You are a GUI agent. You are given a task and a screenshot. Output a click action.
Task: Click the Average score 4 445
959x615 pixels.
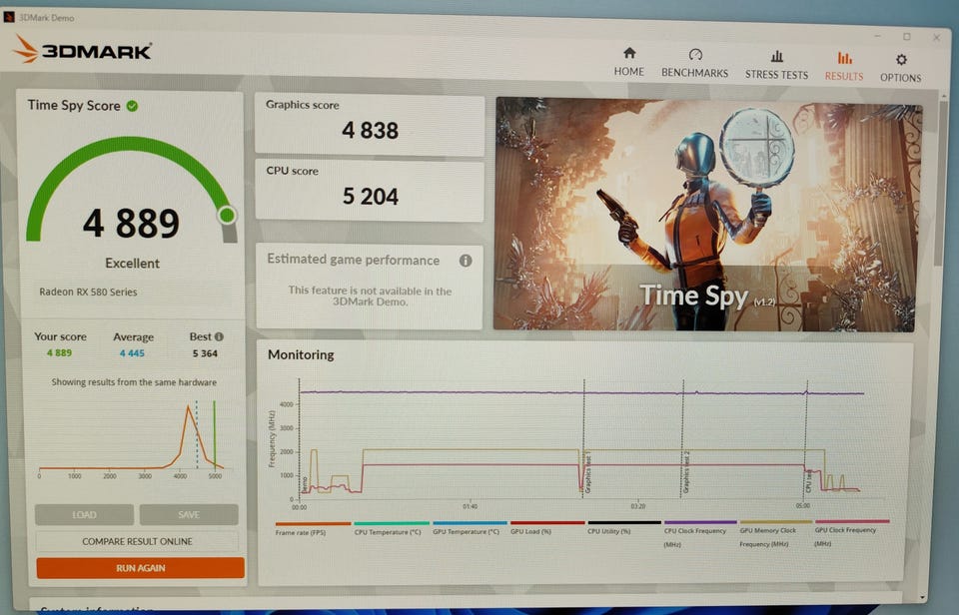click(x=132, y=353)
